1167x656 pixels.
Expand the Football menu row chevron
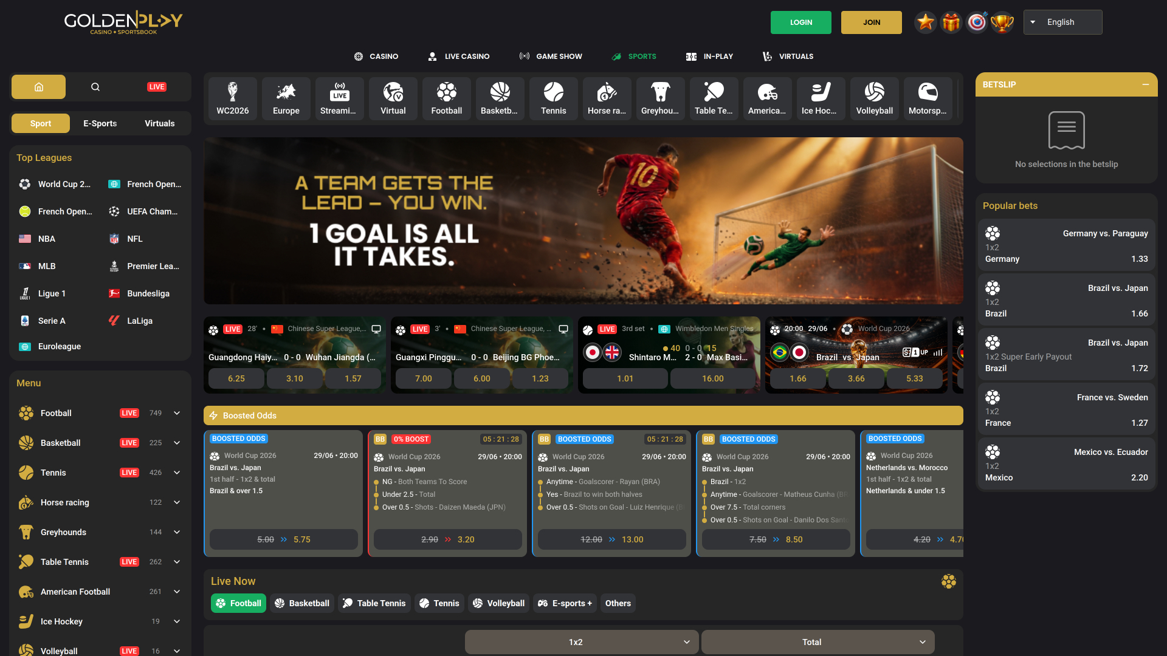177,413
